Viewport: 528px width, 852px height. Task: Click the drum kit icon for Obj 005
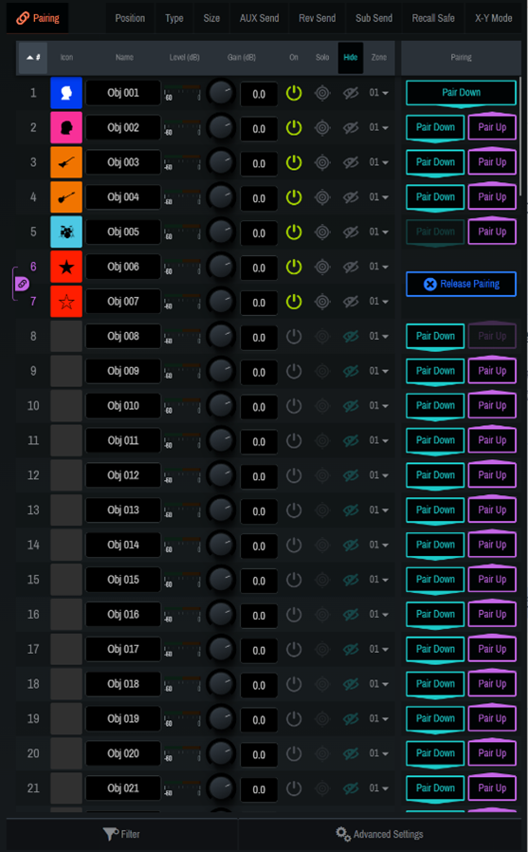pos(66,232)
